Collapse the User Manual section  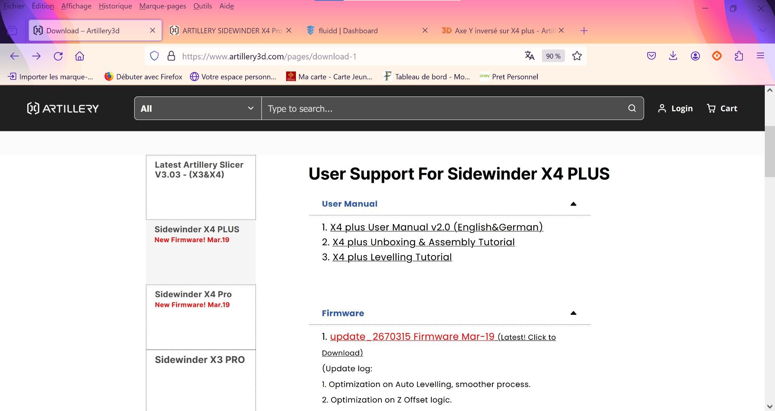[573, 204]
